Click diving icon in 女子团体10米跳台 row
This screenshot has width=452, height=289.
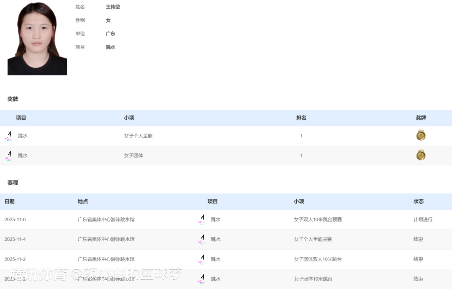202,279
